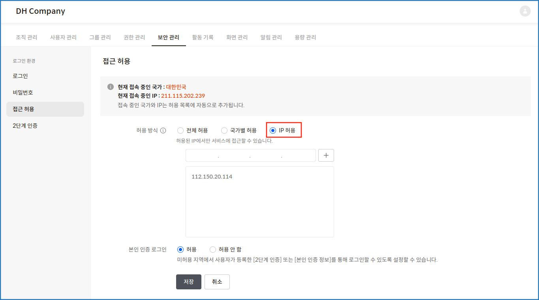Click the 취소 button
This screenshot has width=539, height=300.
pos(217,282)
